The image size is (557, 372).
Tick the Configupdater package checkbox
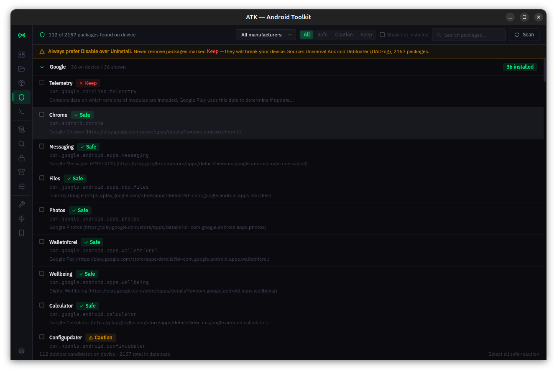click(42, 337)
